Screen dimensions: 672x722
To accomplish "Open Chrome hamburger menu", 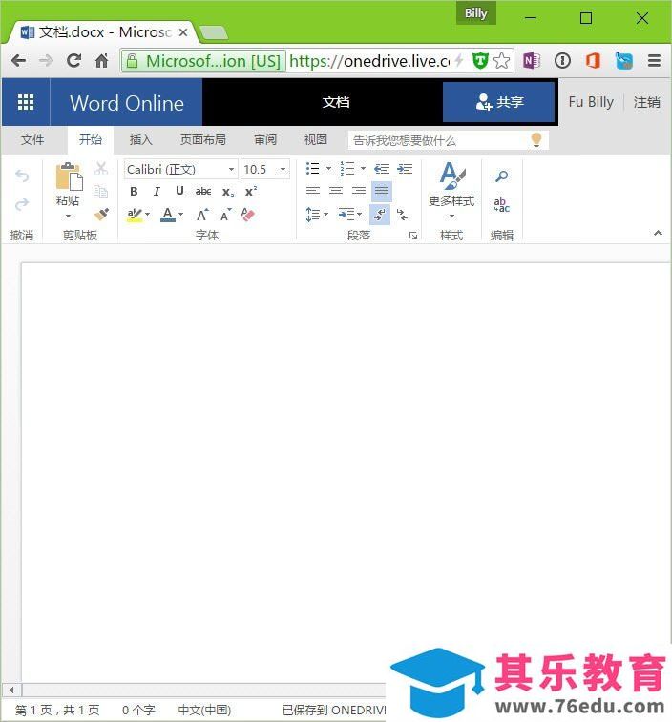I will pos(655,60).
